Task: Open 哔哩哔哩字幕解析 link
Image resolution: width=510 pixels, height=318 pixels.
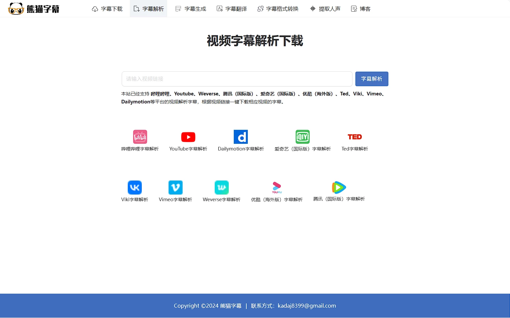Action: [x=140, y=149]
